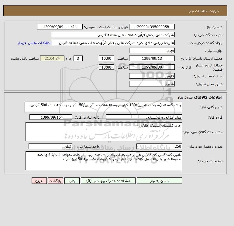Click the label 'مشخصات کالای مورد نیاز:'
Viewport: 234px width, 226px height.
(x=203, y=132)
